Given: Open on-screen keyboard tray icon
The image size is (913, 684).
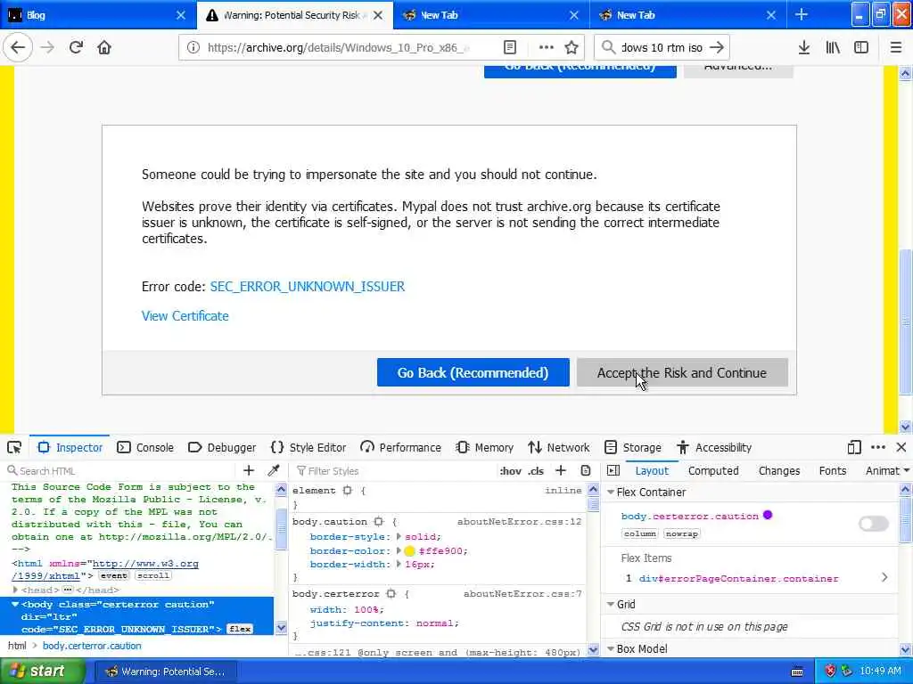Looking at the screenshot, I should click(797, 672).
